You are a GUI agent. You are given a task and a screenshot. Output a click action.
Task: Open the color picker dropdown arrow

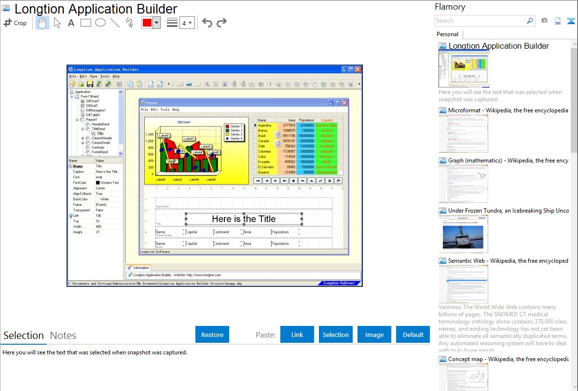tap(156, 23)
